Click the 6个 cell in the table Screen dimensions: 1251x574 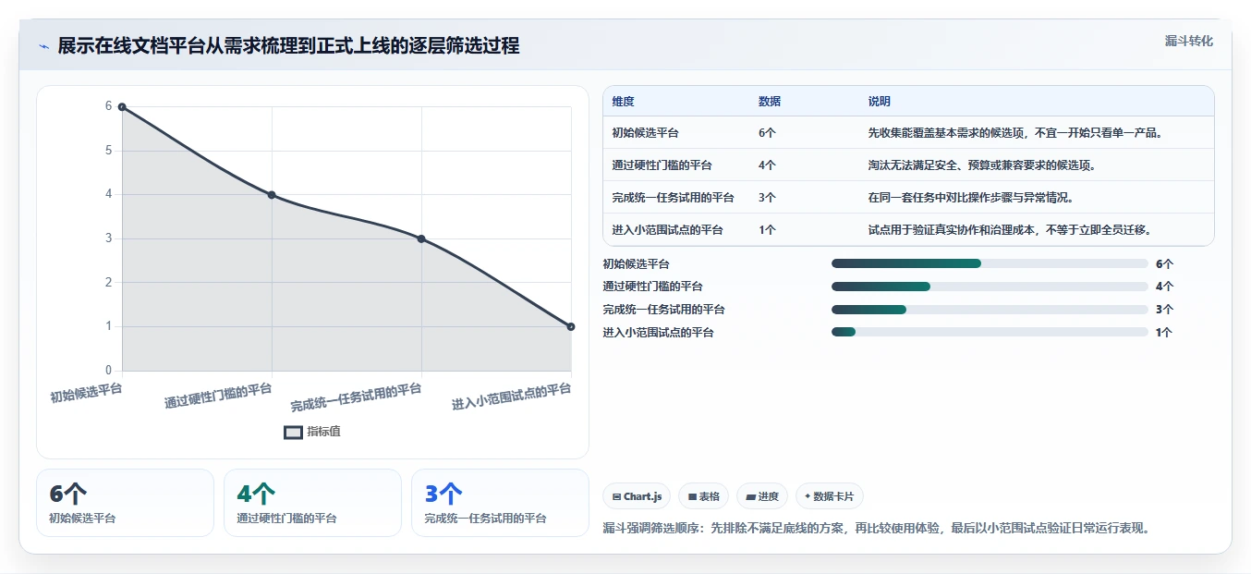click(767, 133)
